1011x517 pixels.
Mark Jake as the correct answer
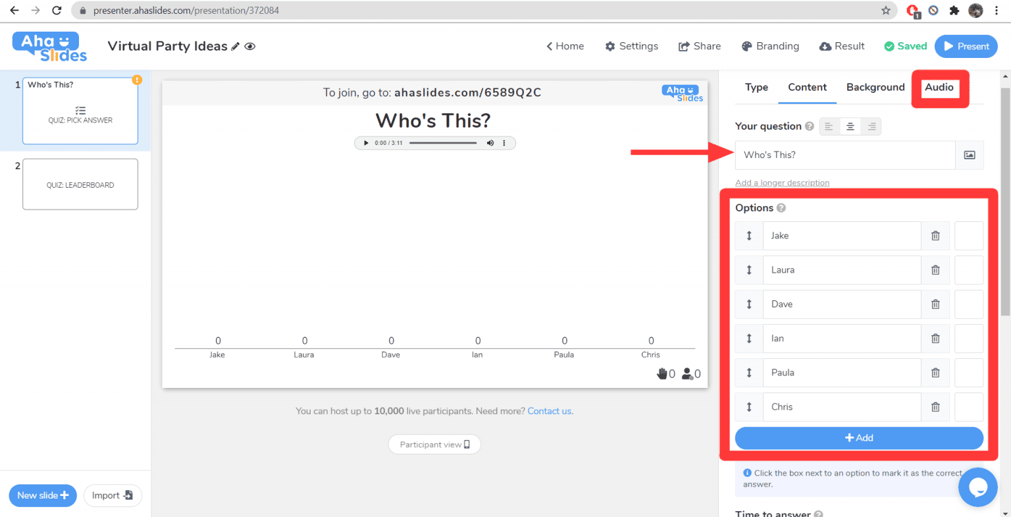coord(969,236)
